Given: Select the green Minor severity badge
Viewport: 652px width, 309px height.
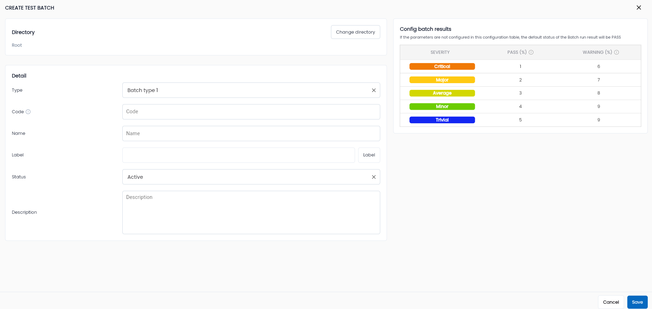Looking at the screenshot, I should click(x=442, y=107).
